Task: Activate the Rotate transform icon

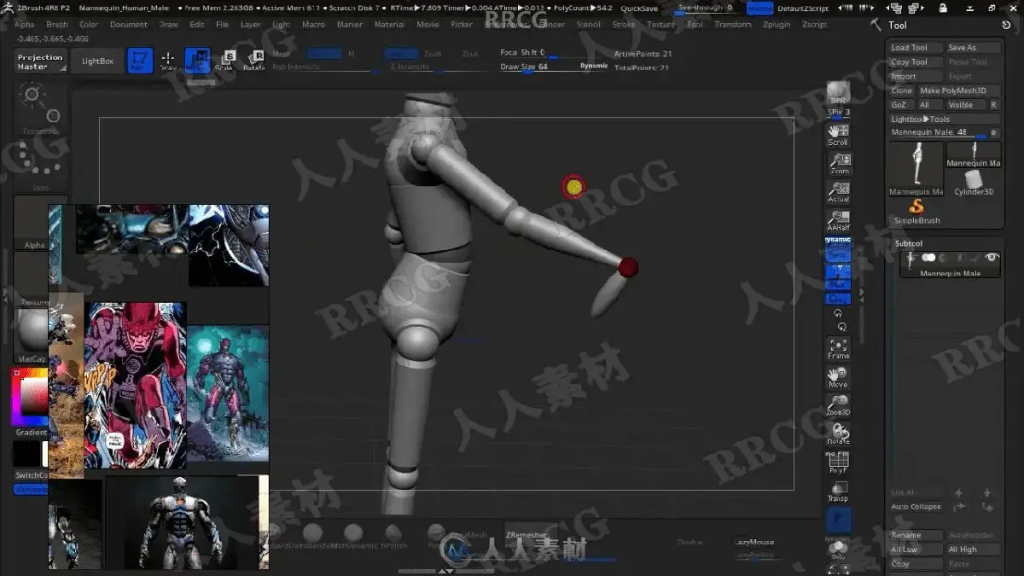Action: (x=254, y=60)
